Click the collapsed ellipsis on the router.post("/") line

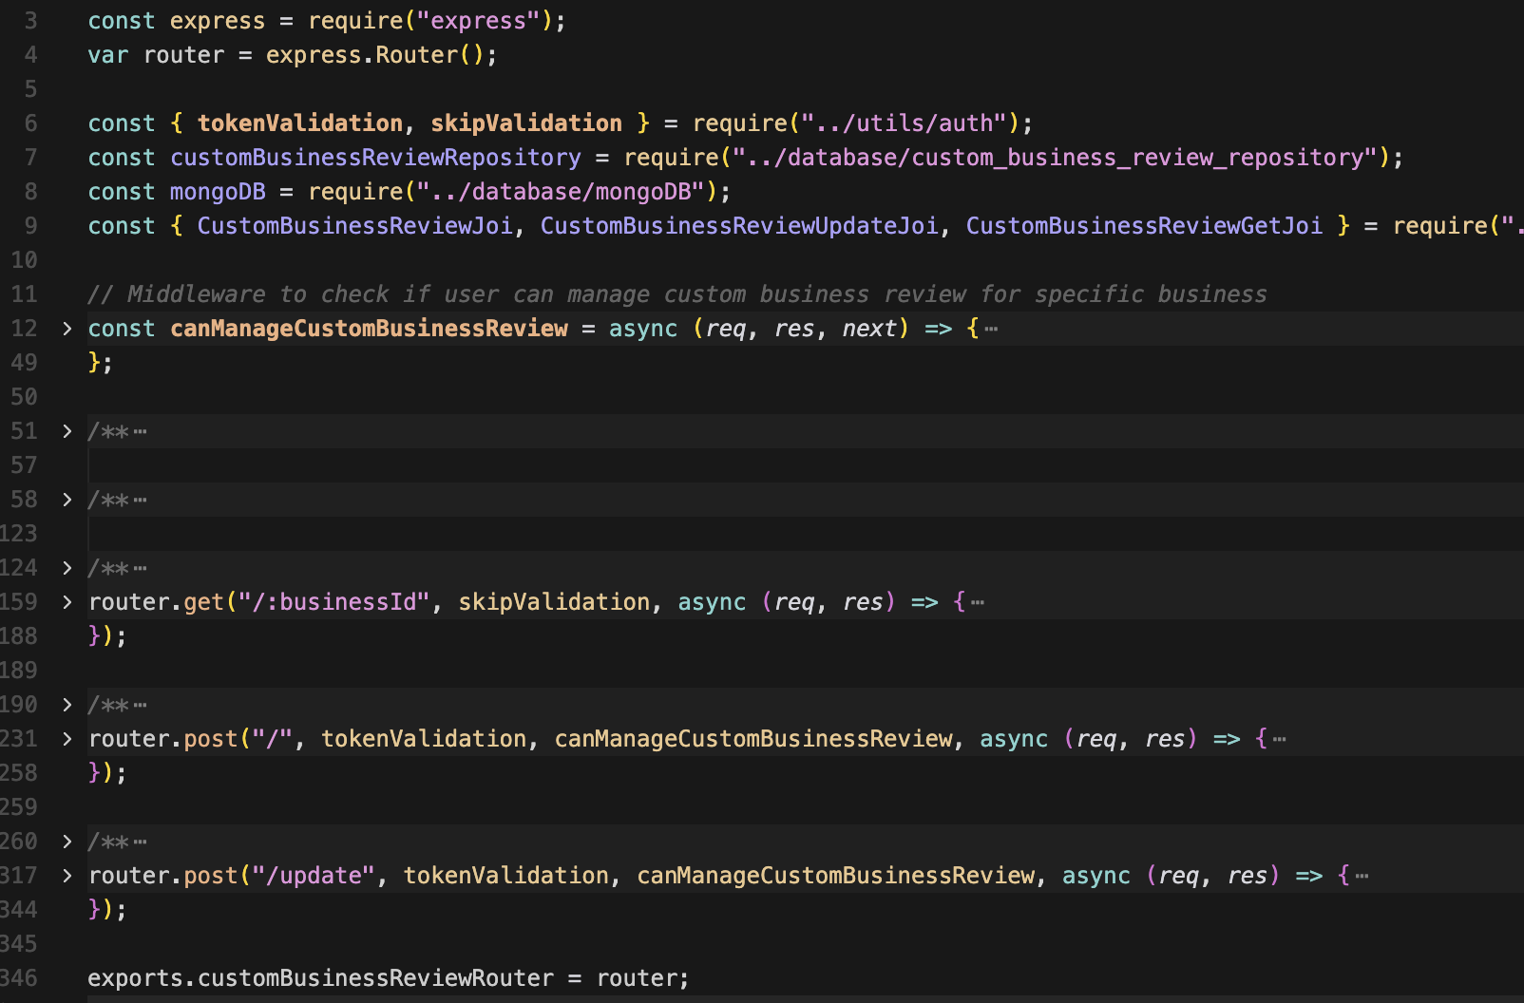(x=1279, y=740)
